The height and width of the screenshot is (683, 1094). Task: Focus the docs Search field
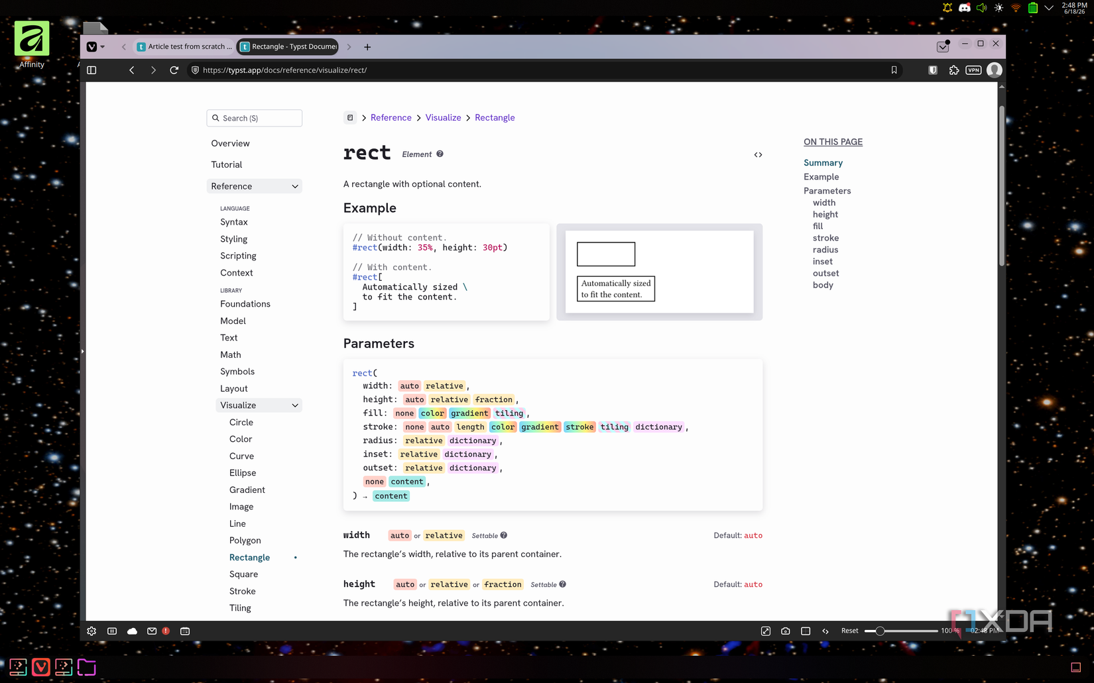pyautogui.click(x=255, y=118)
